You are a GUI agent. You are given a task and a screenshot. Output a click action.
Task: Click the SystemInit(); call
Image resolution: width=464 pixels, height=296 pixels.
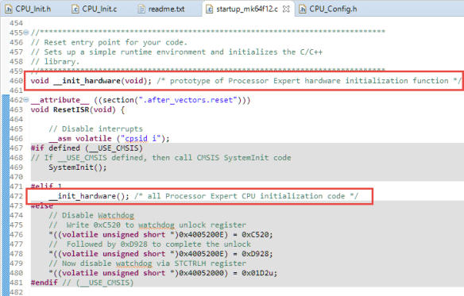click(78, 167)
